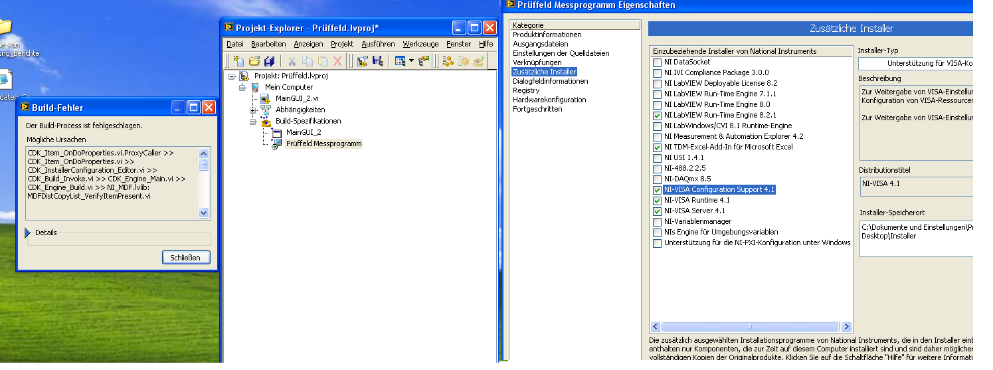Image resolution: width=993 pixels, height=370 pixels.
Task: Click the Abhängigkeiten dependency icon
Action: click(x=266, y=110)
